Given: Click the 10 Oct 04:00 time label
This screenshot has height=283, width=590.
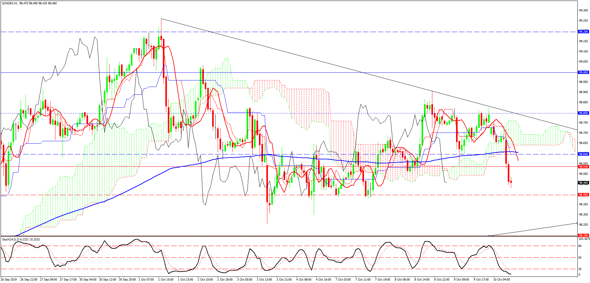Looking at the screenshot, I should [x=502, y=280].
